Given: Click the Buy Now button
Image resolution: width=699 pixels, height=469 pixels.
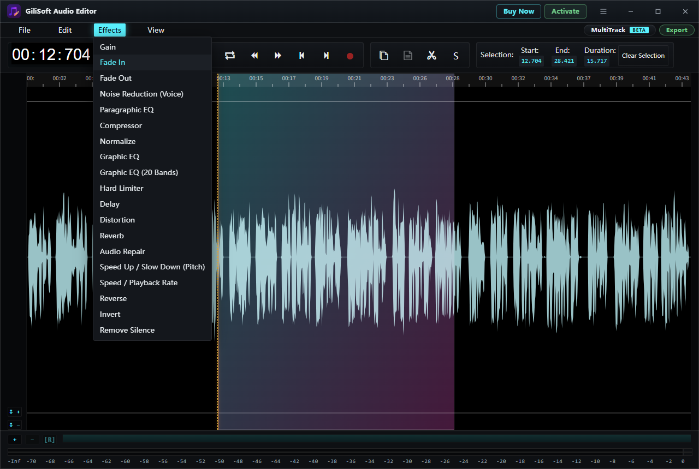Looking at the screenshot, I should tap(519, 11).
